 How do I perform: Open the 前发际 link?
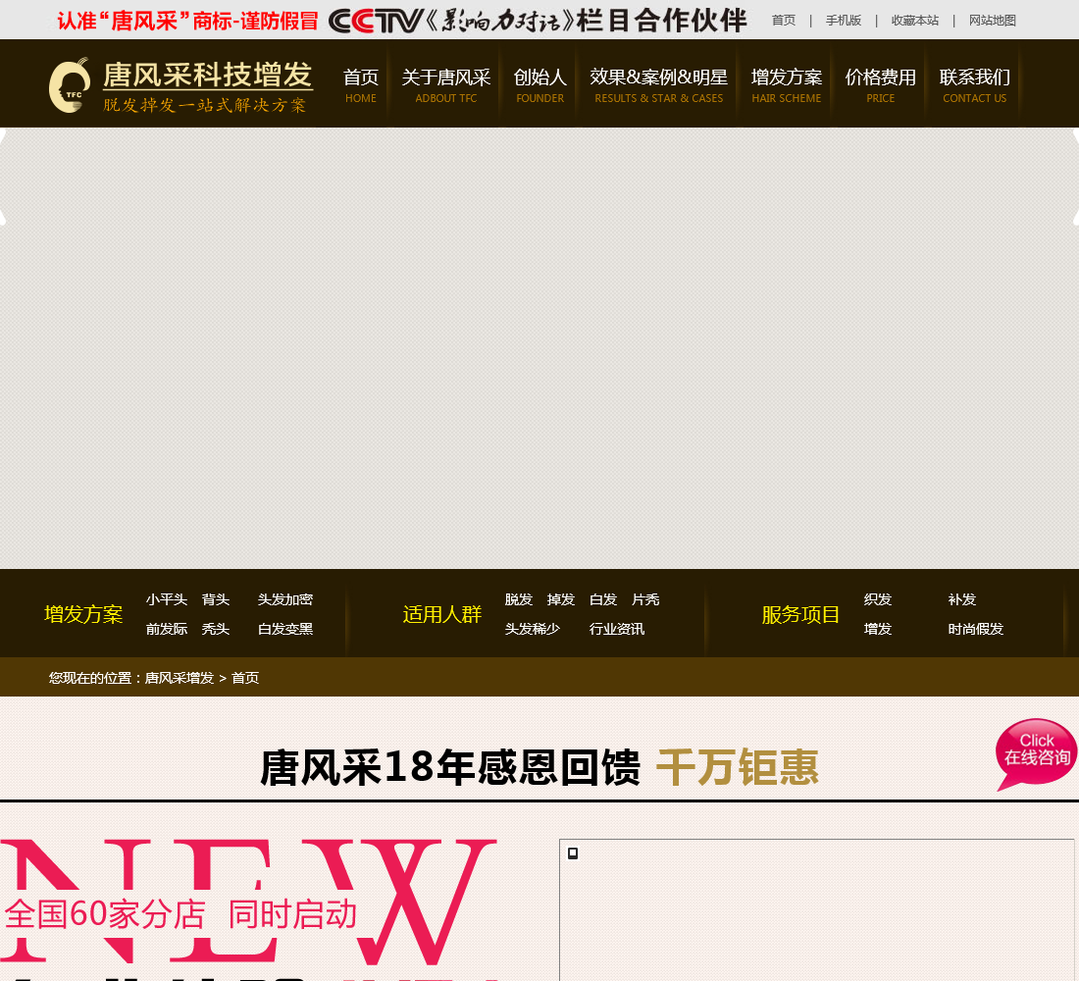point(167,629)
